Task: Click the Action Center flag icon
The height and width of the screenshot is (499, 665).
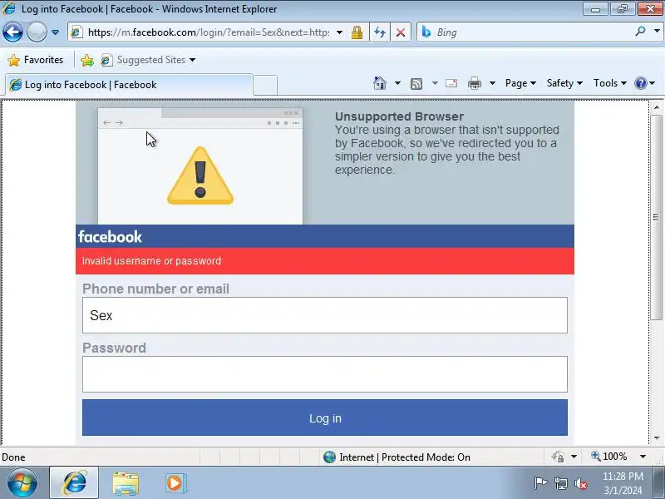Action: coord(539,483)
